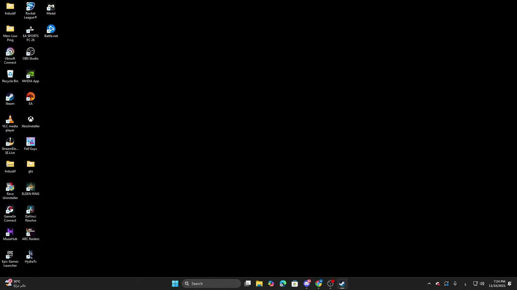Launch Medal from the desktop
Viewport: 517px width, 290px height.
pos(51,9)
